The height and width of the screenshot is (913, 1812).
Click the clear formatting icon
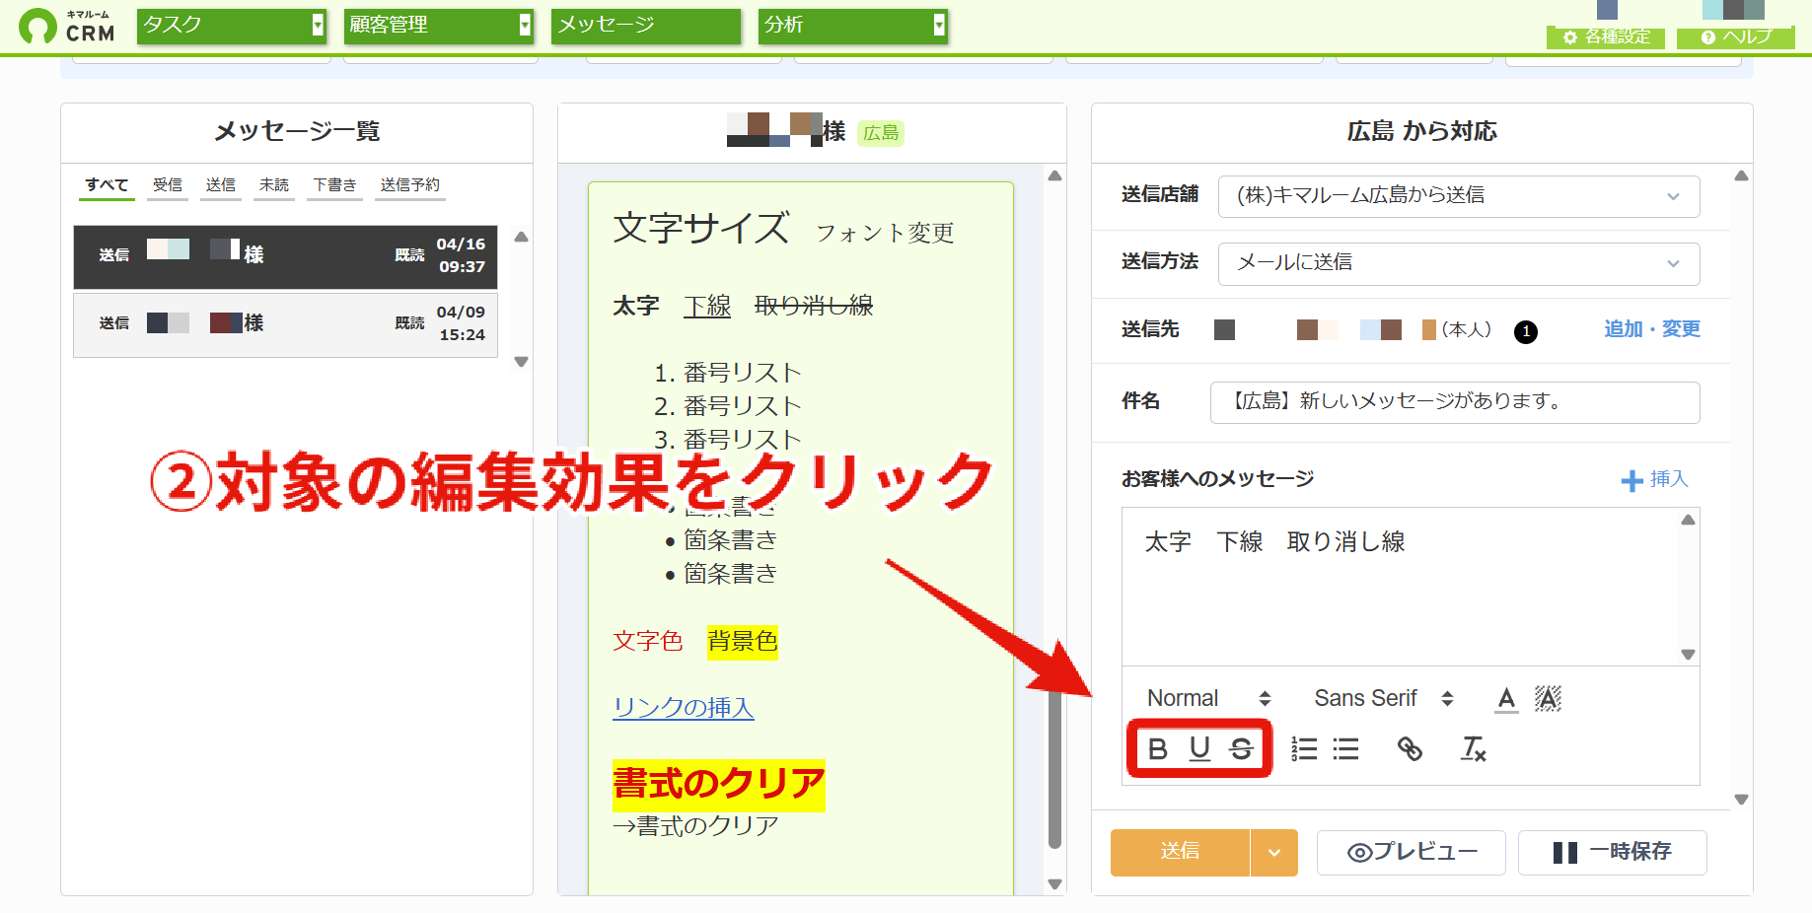click(x=1473, y=749)
